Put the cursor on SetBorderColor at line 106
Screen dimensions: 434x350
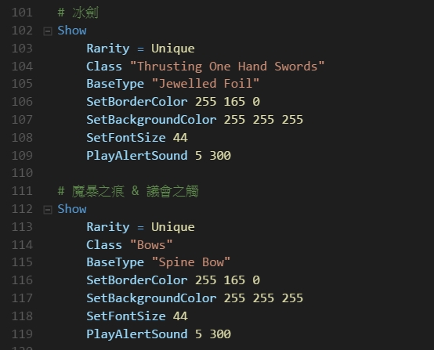[137, 102]
